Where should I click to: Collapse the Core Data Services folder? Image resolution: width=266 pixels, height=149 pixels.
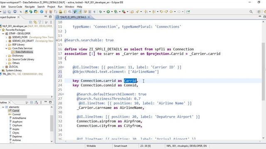click(x=6, y=48)
